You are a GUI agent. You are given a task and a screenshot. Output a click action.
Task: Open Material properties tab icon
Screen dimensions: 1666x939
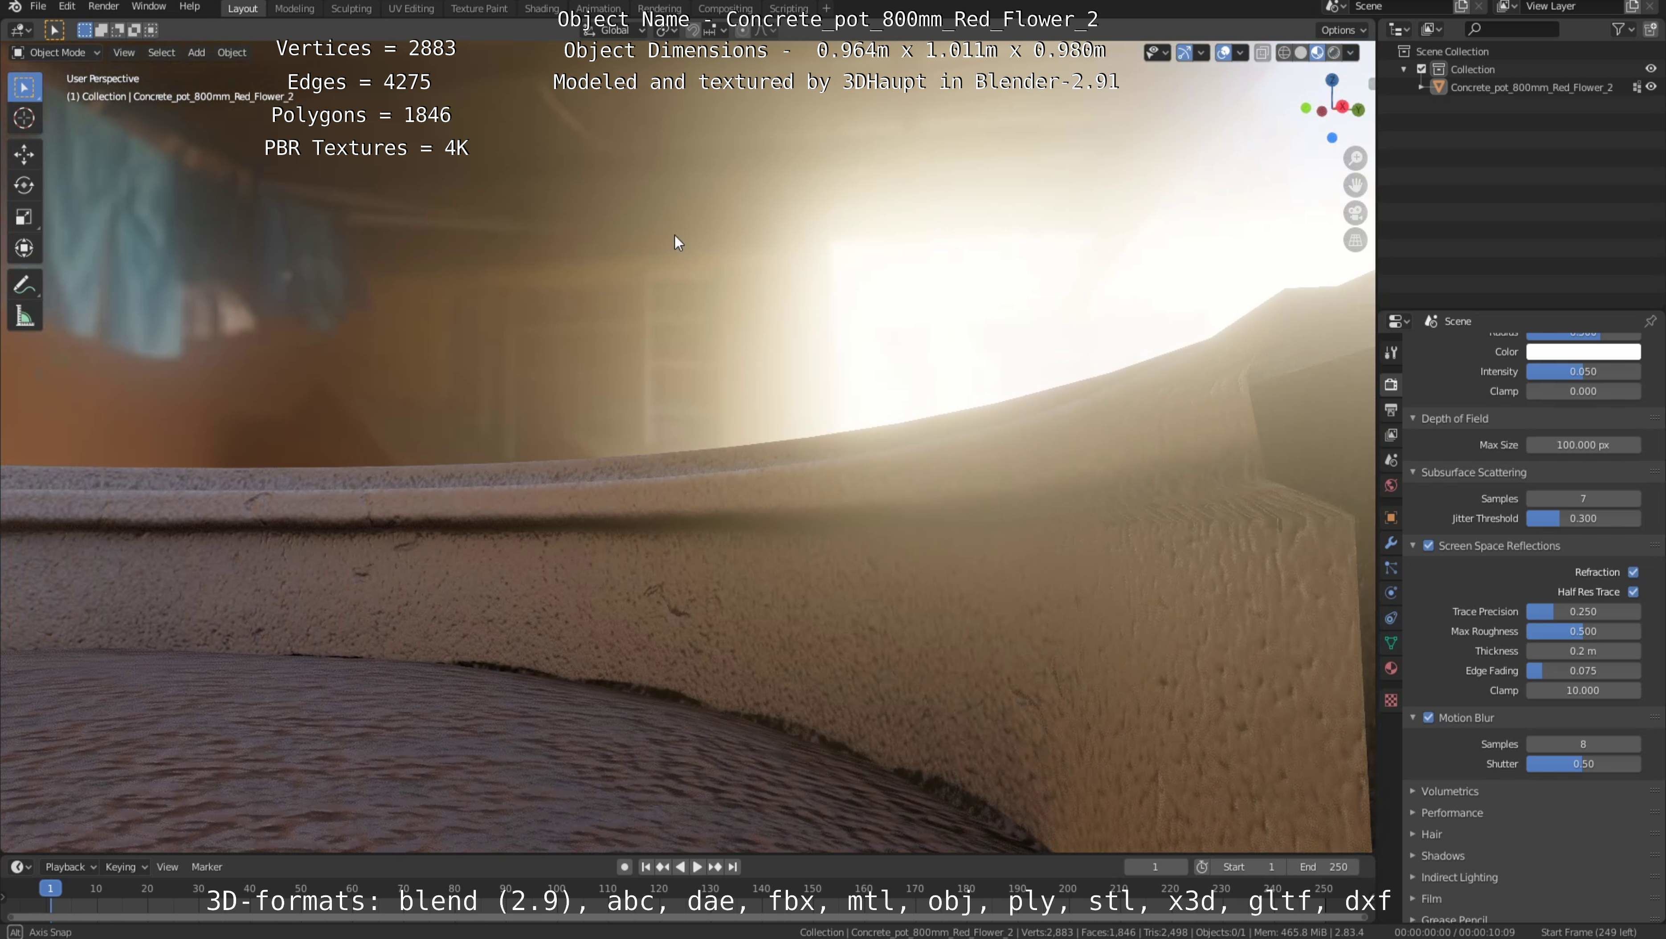1391,668
